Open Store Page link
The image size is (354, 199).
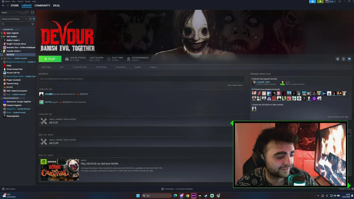tap(46, 67)
